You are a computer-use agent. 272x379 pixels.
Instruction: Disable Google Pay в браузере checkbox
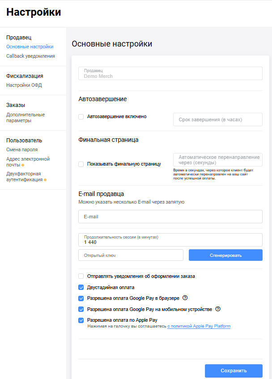[81, 298]
